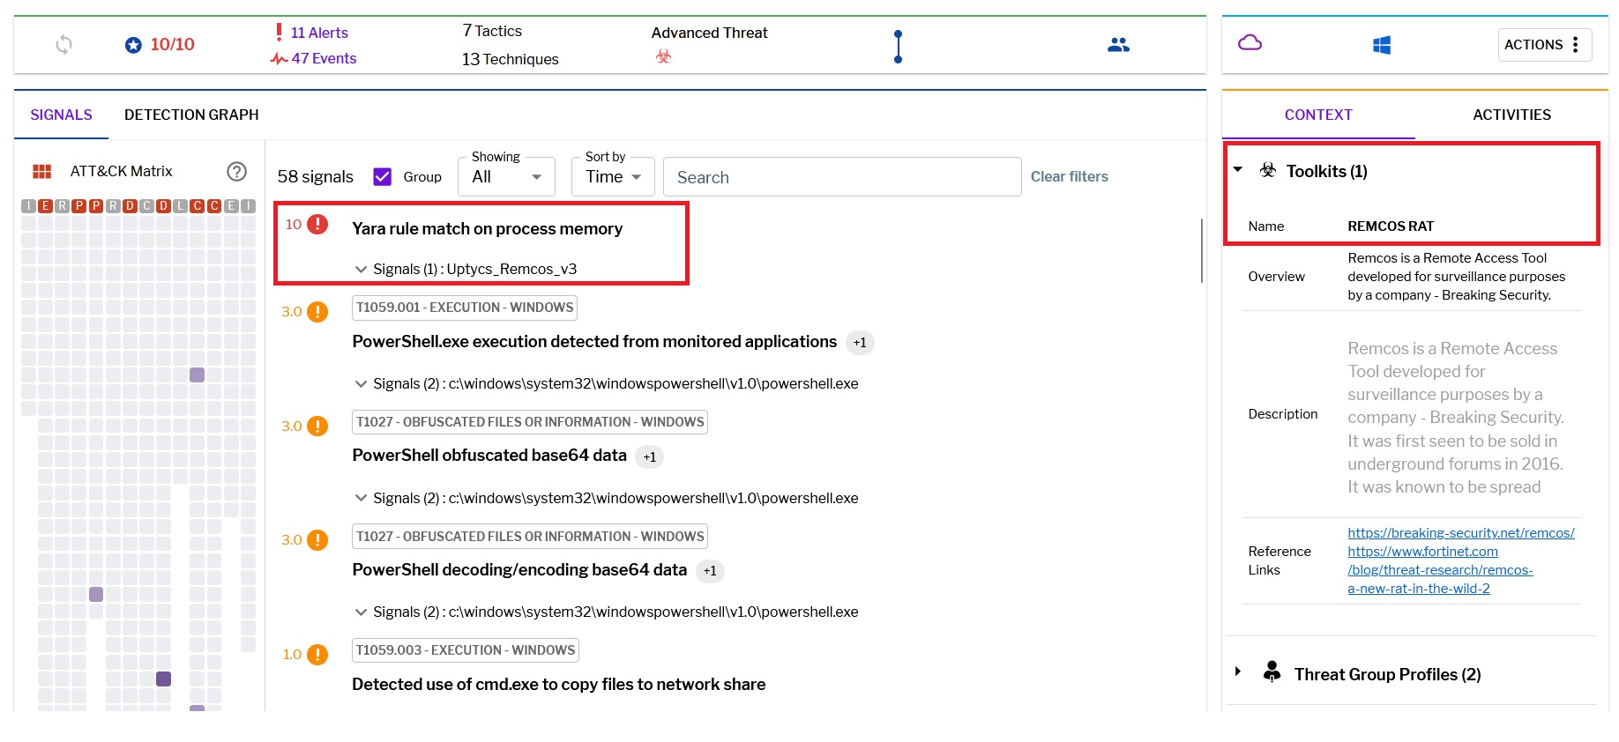1619x742 pixels.
Task: Click light purple matrix cell under second P column
Action: click(96, 595)
